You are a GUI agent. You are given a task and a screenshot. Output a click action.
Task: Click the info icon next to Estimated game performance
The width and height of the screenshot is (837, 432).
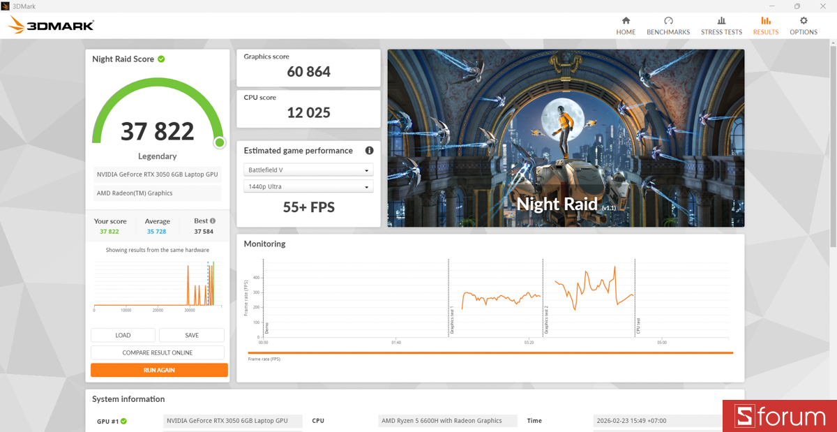click(x=369, y=150)
